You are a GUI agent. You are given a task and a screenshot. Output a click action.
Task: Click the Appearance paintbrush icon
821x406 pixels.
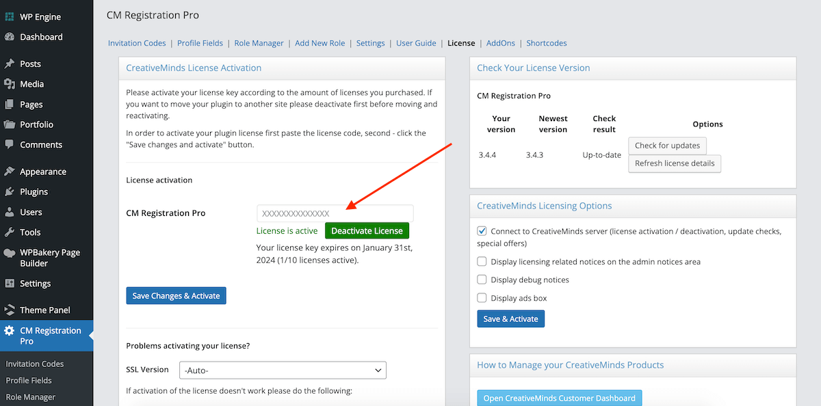click(x=10, y=172)
